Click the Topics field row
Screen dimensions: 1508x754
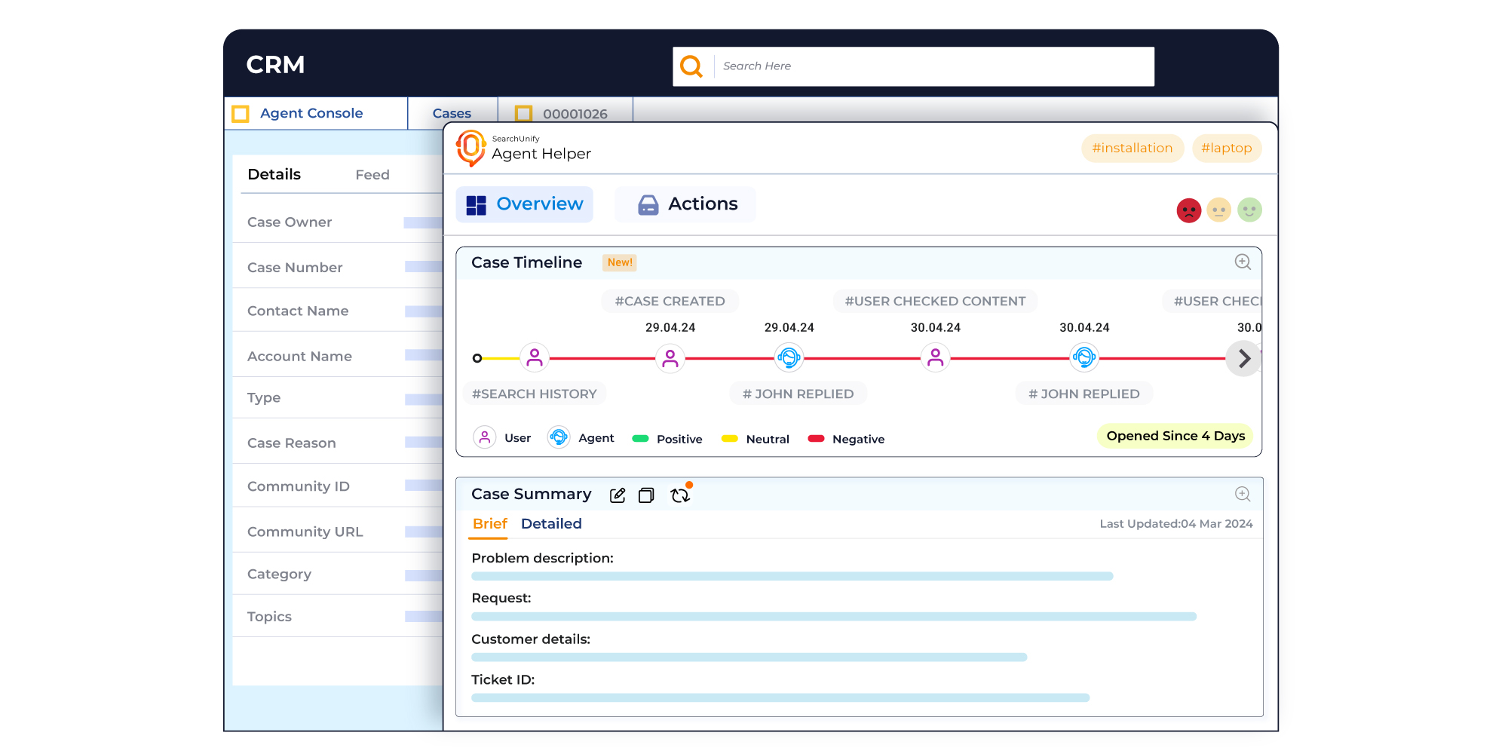pos(338,617)
